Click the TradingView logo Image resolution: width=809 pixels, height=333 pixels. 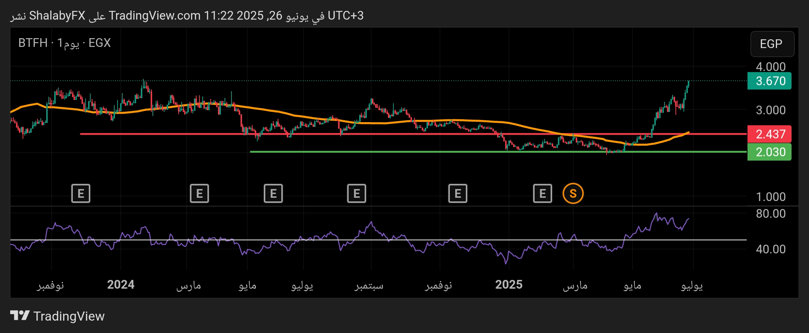coord(57,316)
